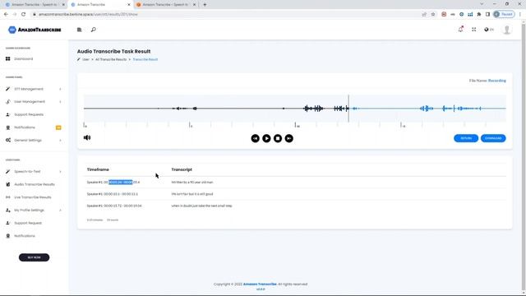Click the Buy Now button
This screenshot has width=526, height=296.
pyautogui.click(x=34, y=257)
